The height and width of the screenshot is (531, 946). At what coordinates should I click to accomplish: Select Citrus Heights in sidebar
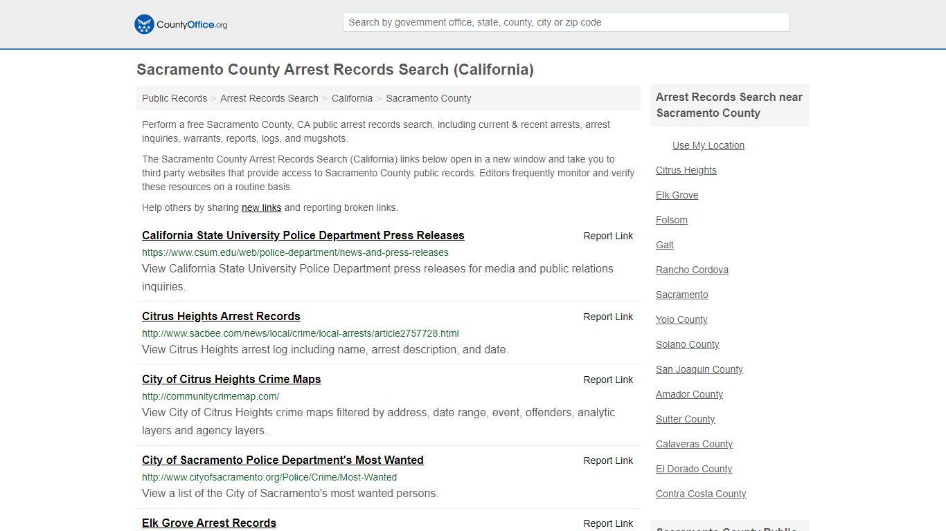pos(686,170)
